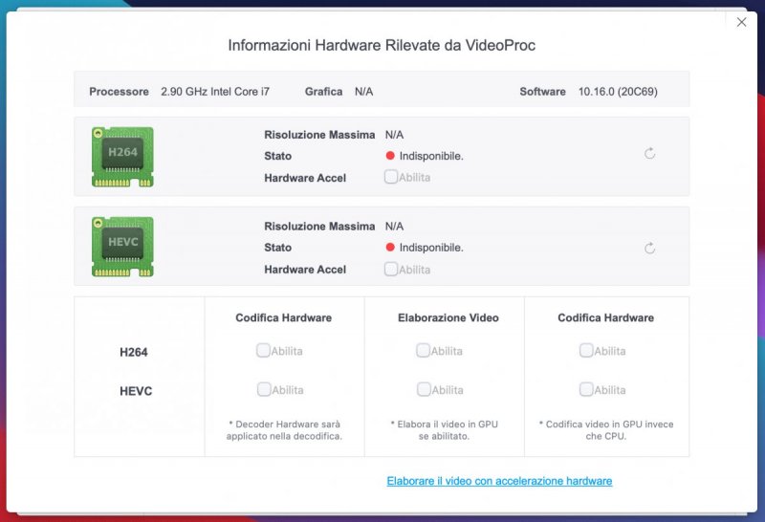765x522 pixels.
Task: Click the 'Elaborazione Video' column header
Action: 448,318
